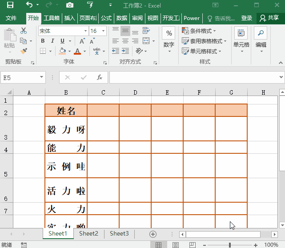Switch to Normal view in status bar
This screenshot has height=248, width=285.
click(158, 245)
